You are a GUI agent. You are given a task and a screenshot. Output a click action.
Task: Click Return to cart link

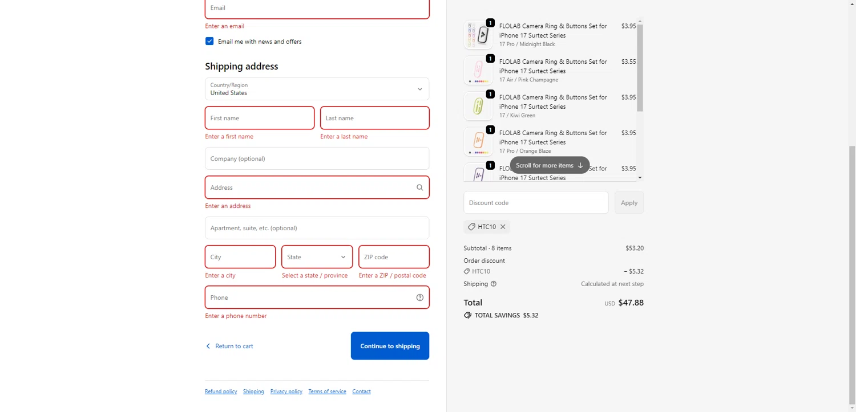(x=234, y=346)
